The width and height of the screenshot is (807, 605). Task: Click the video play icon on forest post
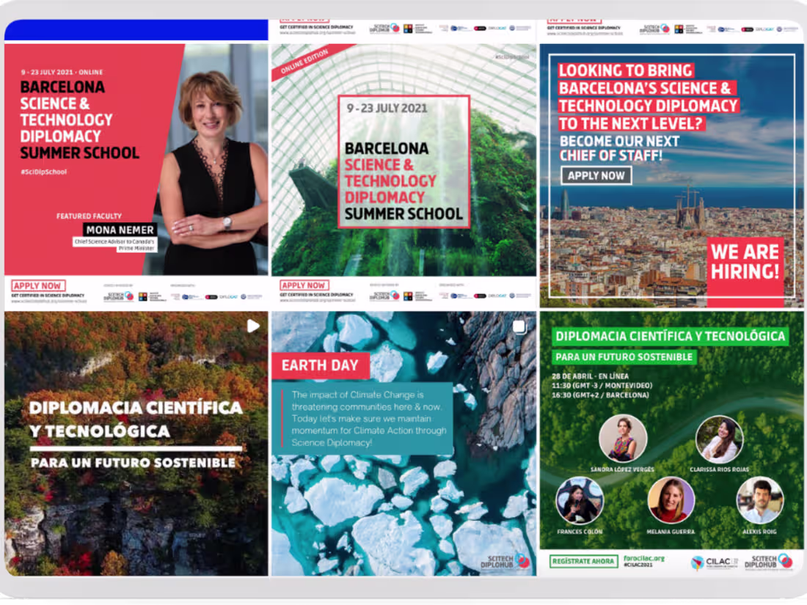coord(252,326)
